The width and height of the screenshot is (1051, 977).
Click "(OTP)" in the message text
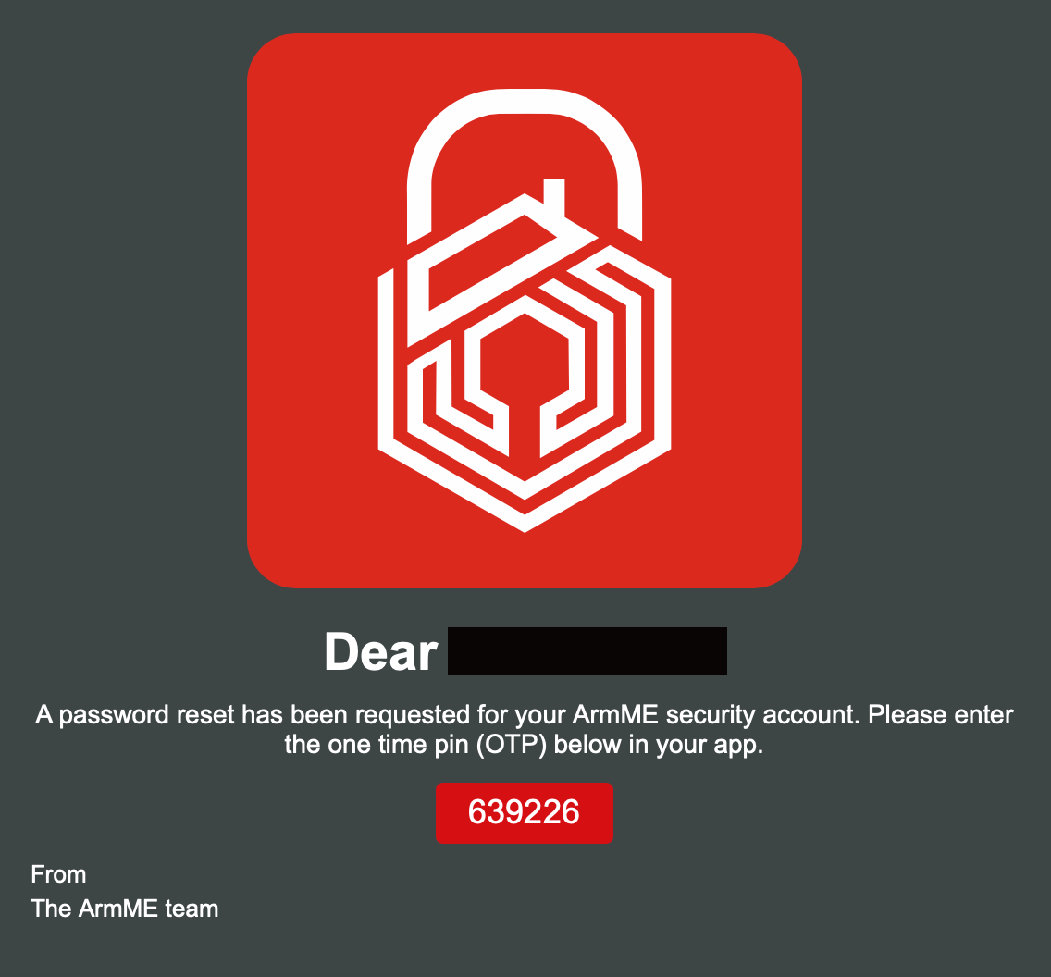pos(512,745)
